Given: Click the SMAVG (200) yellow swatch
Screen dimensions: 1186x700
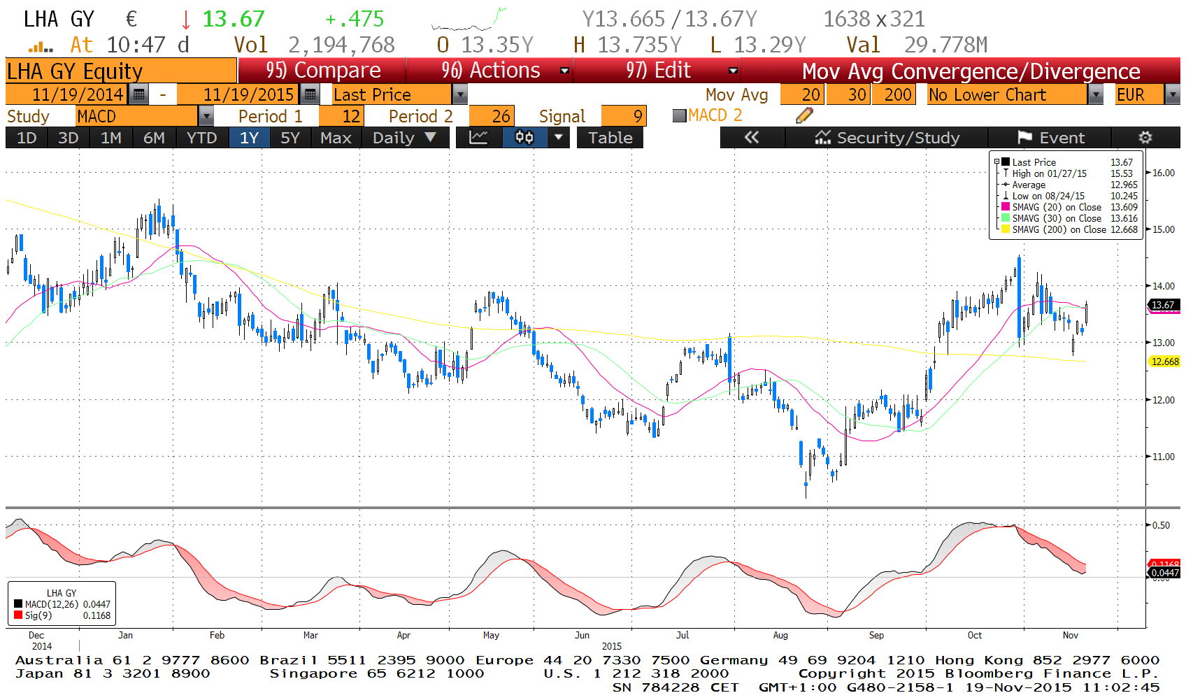Looking at the screenshot, I should pos(1006,229).
